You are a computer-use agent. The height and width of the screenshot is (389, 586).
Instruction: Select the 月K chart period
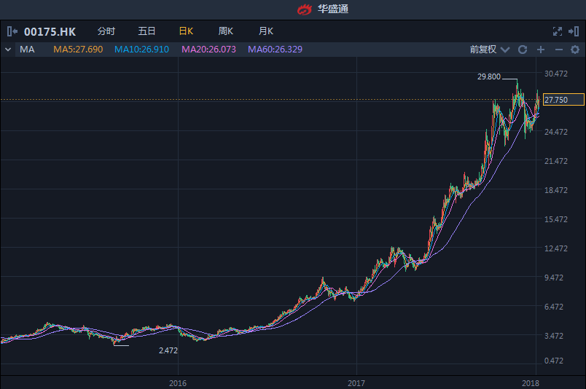coord(266,31)
